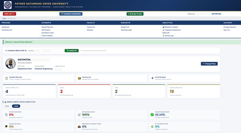
Task: Click the Change Employee ID card icon
Action: coord(6,51)
